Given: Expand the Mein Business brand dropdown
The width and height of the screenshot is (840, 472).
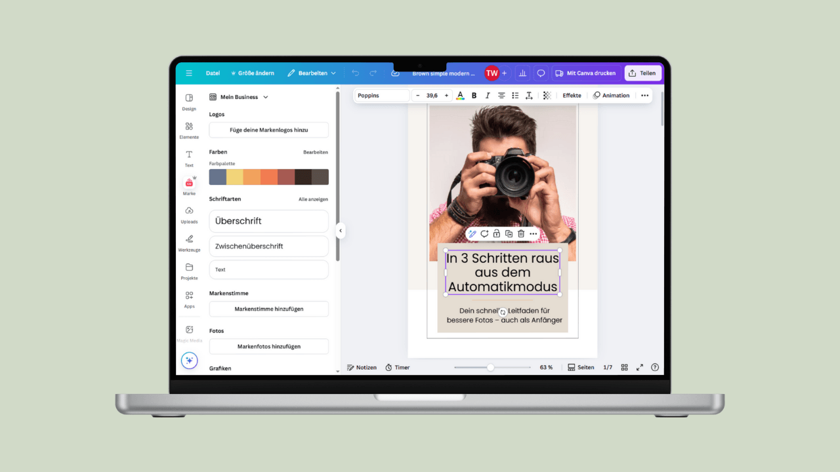Looking at the screenshot, I should tap(240, 97).
